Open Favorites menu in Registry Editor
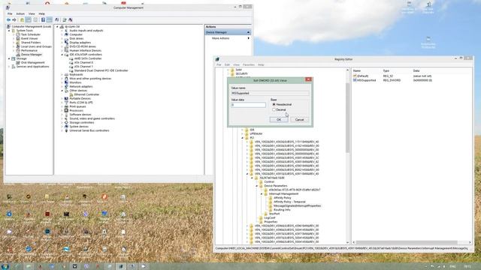 coord(249,65)
